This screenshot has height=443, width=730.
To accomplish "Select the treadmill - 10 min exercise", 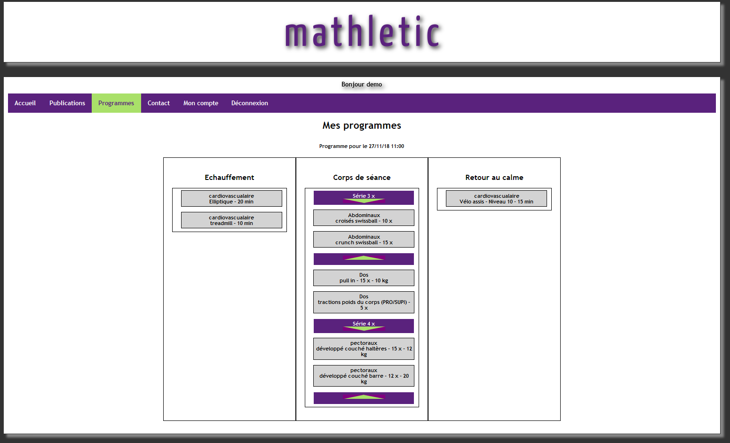I will point(231,220).
